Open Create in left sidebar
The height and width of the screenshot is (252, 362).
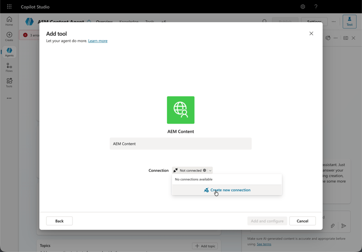(9, 37)
